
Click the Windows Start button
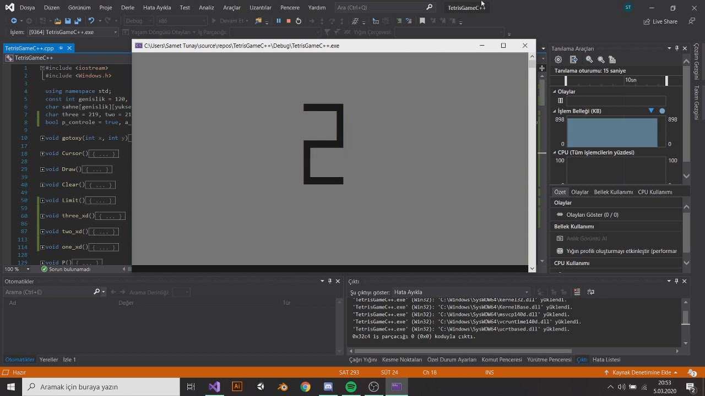(x=11, y=387)
